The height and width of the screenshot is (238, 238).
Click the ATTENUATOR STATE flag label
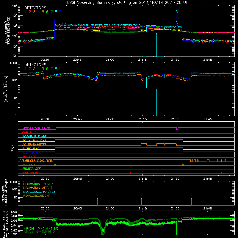click(36, 129)
